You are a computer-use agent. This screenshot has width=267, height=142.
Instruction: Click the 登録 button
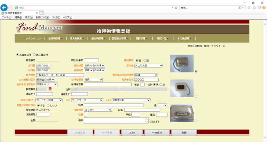[184, 133]
